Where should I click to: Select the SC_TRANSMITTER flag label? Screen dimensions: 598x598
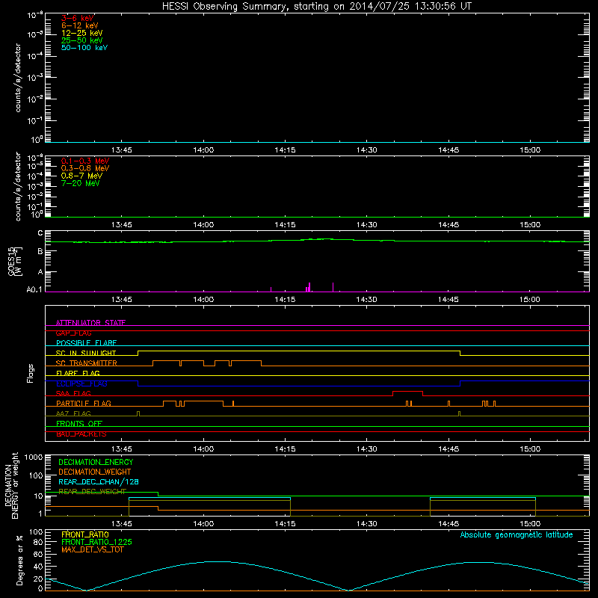coord(87,363)
